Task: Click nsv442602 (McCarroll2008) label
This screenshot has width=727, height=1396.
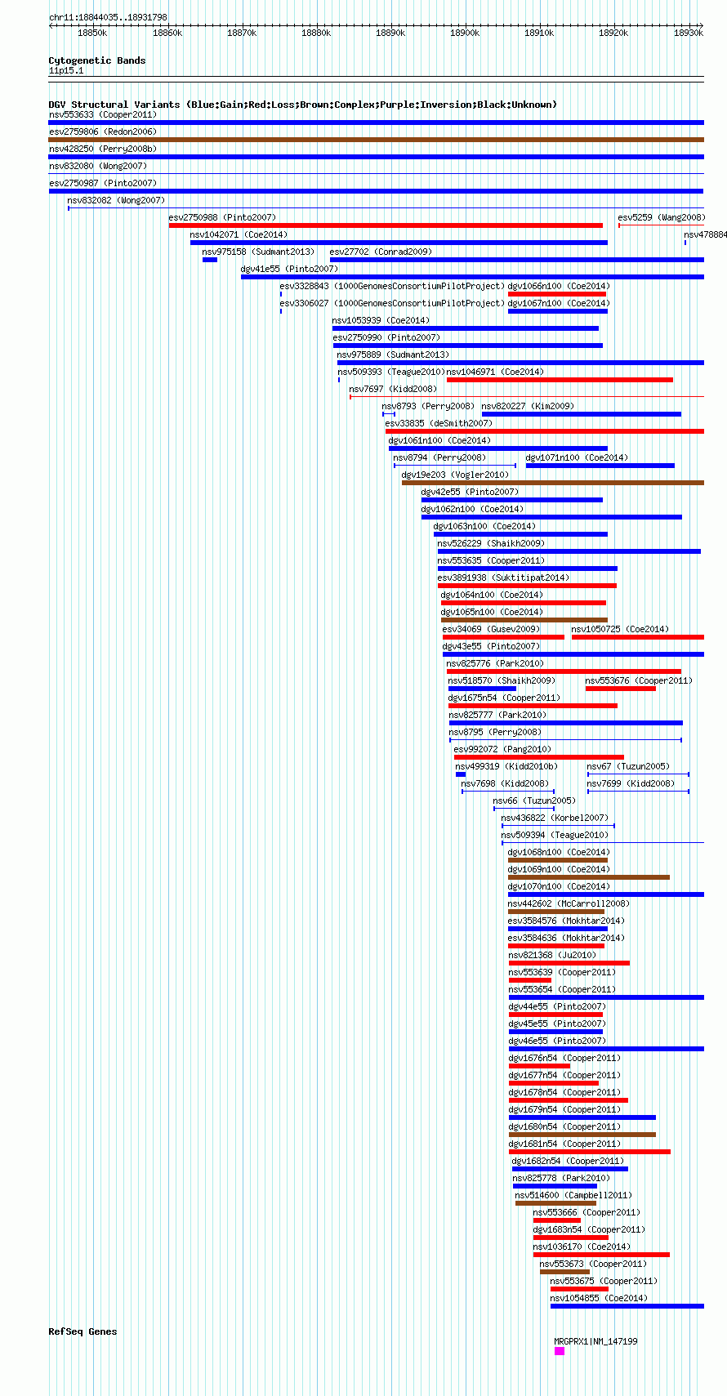Action: tap(569, 903)
